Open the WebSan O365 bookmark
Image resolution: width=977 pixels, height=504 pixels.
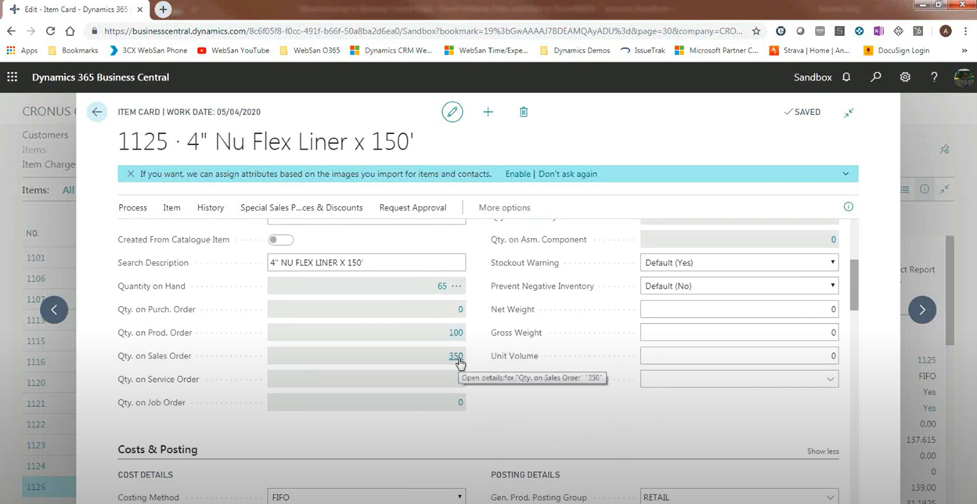pos(309,50)
